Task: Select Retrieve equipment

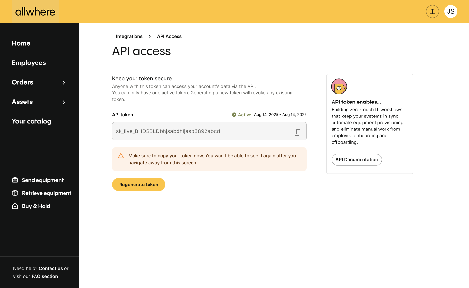Action: 47,193
